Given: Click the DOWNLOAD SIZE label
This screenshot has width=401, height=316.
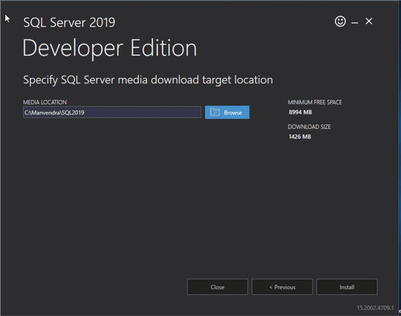Looking at the screenshot, I should [x=309, y=127].
